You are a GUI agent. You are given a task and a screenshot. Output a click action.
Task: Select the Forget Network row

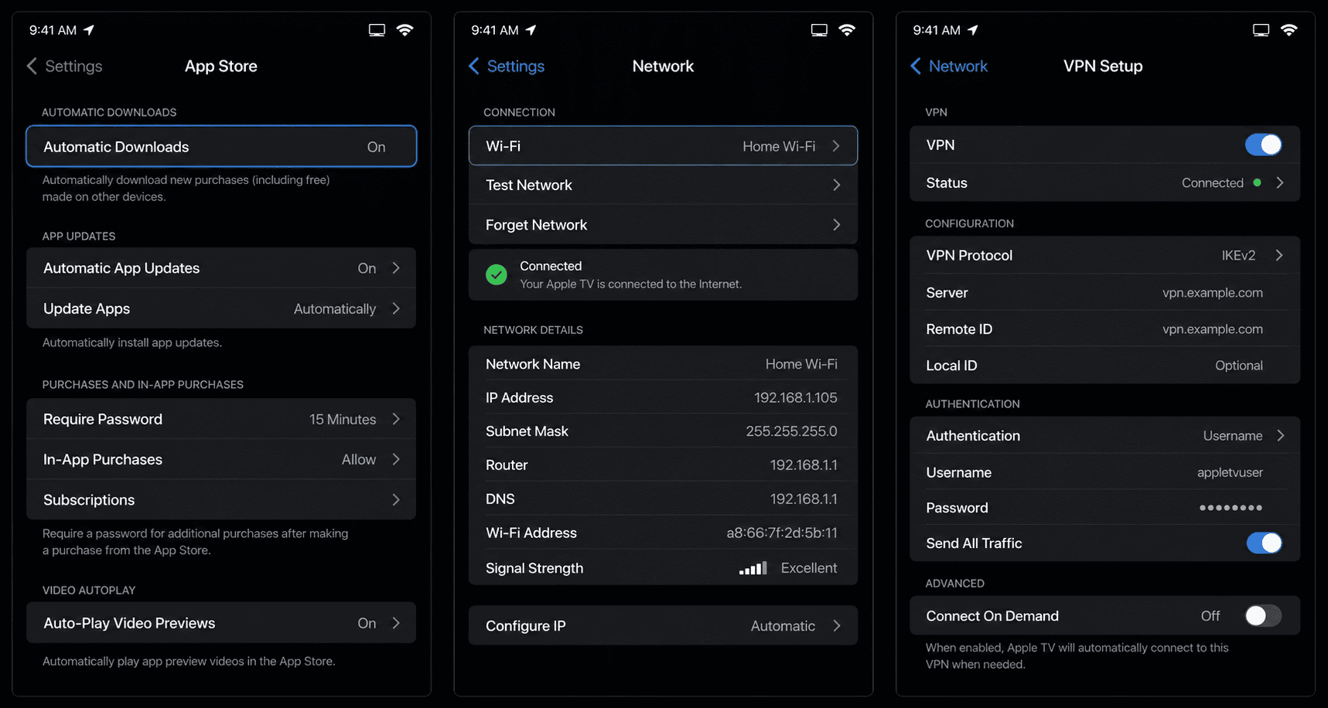tap(663, 225)
